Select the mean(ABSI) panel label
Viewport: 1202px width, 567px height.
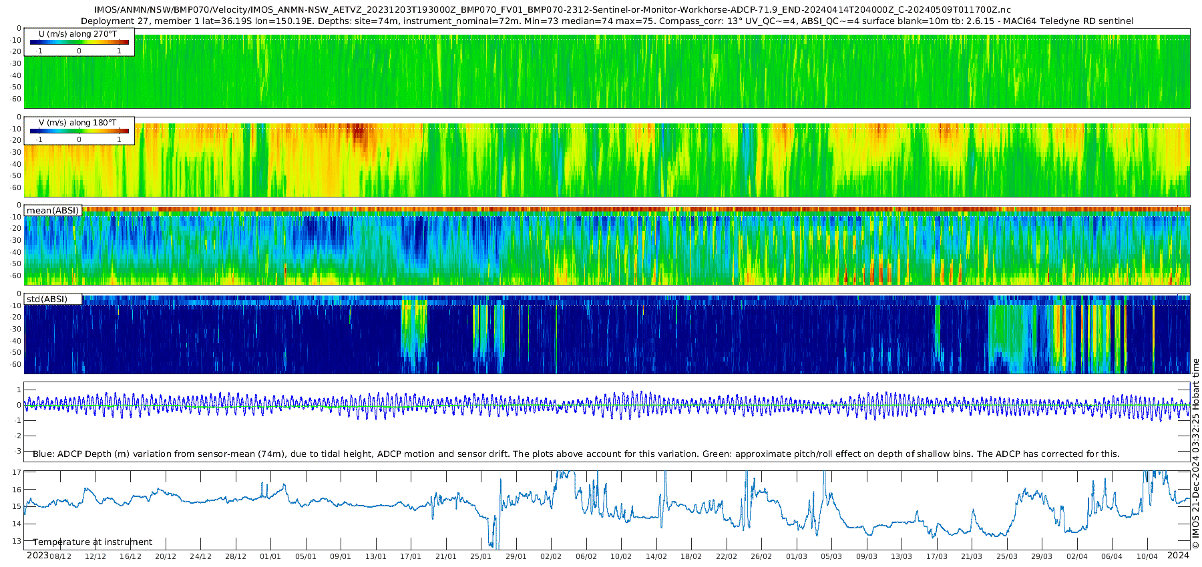coord(53,210)
